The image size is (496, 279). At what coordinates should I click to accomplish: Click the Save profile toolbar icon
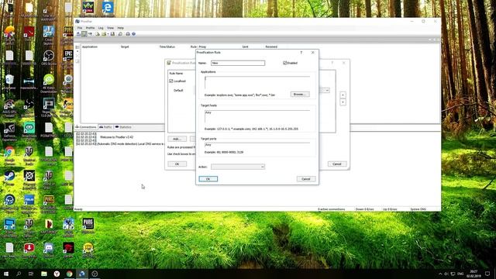pos(112,34)
